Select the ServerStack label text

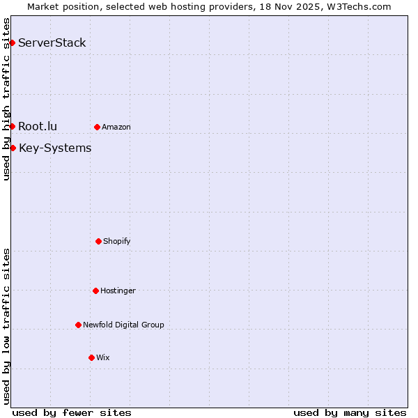[52, 42]
